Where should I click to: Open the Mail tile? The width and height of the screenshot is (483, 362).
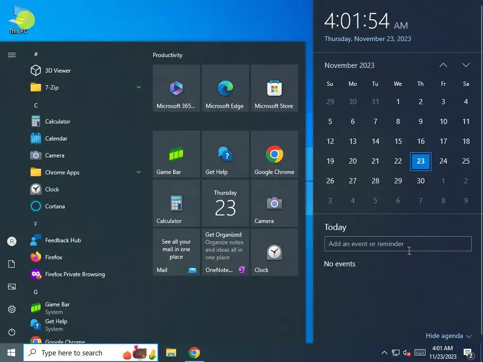pos(176,252)
